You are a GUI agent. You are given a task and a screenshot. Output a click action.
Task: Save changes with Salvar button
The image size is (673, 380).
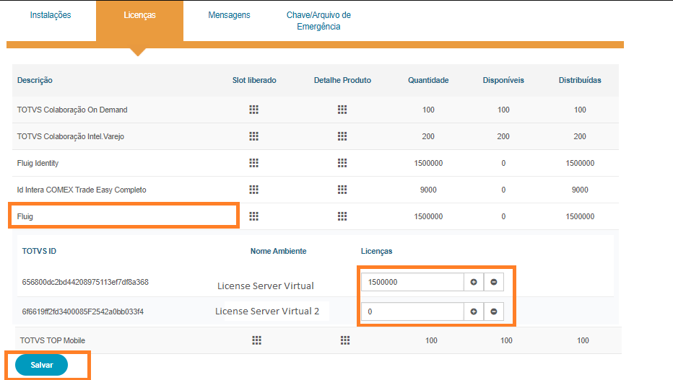tap(42, 365)
